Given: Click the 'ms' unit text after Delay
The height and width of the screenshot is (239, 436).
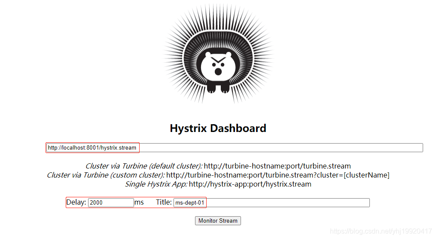Looking at the screenshot, I should pos(139,202).
